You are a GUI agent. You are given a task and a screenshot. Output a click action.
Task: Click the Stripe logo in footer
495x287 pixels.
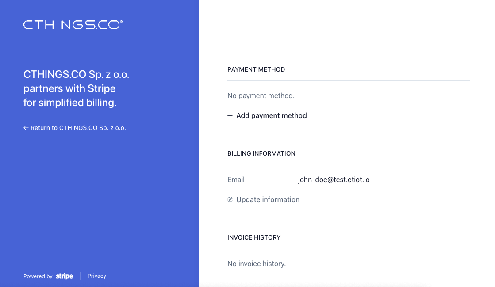(x=64, y=276)
